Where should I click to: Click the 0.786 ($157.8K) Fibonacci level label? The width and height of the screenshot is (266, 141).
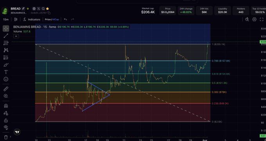pos(221,61)
